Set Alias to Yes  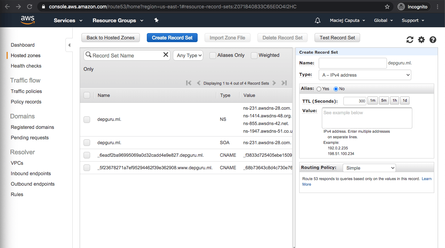[x=319, y=89]
